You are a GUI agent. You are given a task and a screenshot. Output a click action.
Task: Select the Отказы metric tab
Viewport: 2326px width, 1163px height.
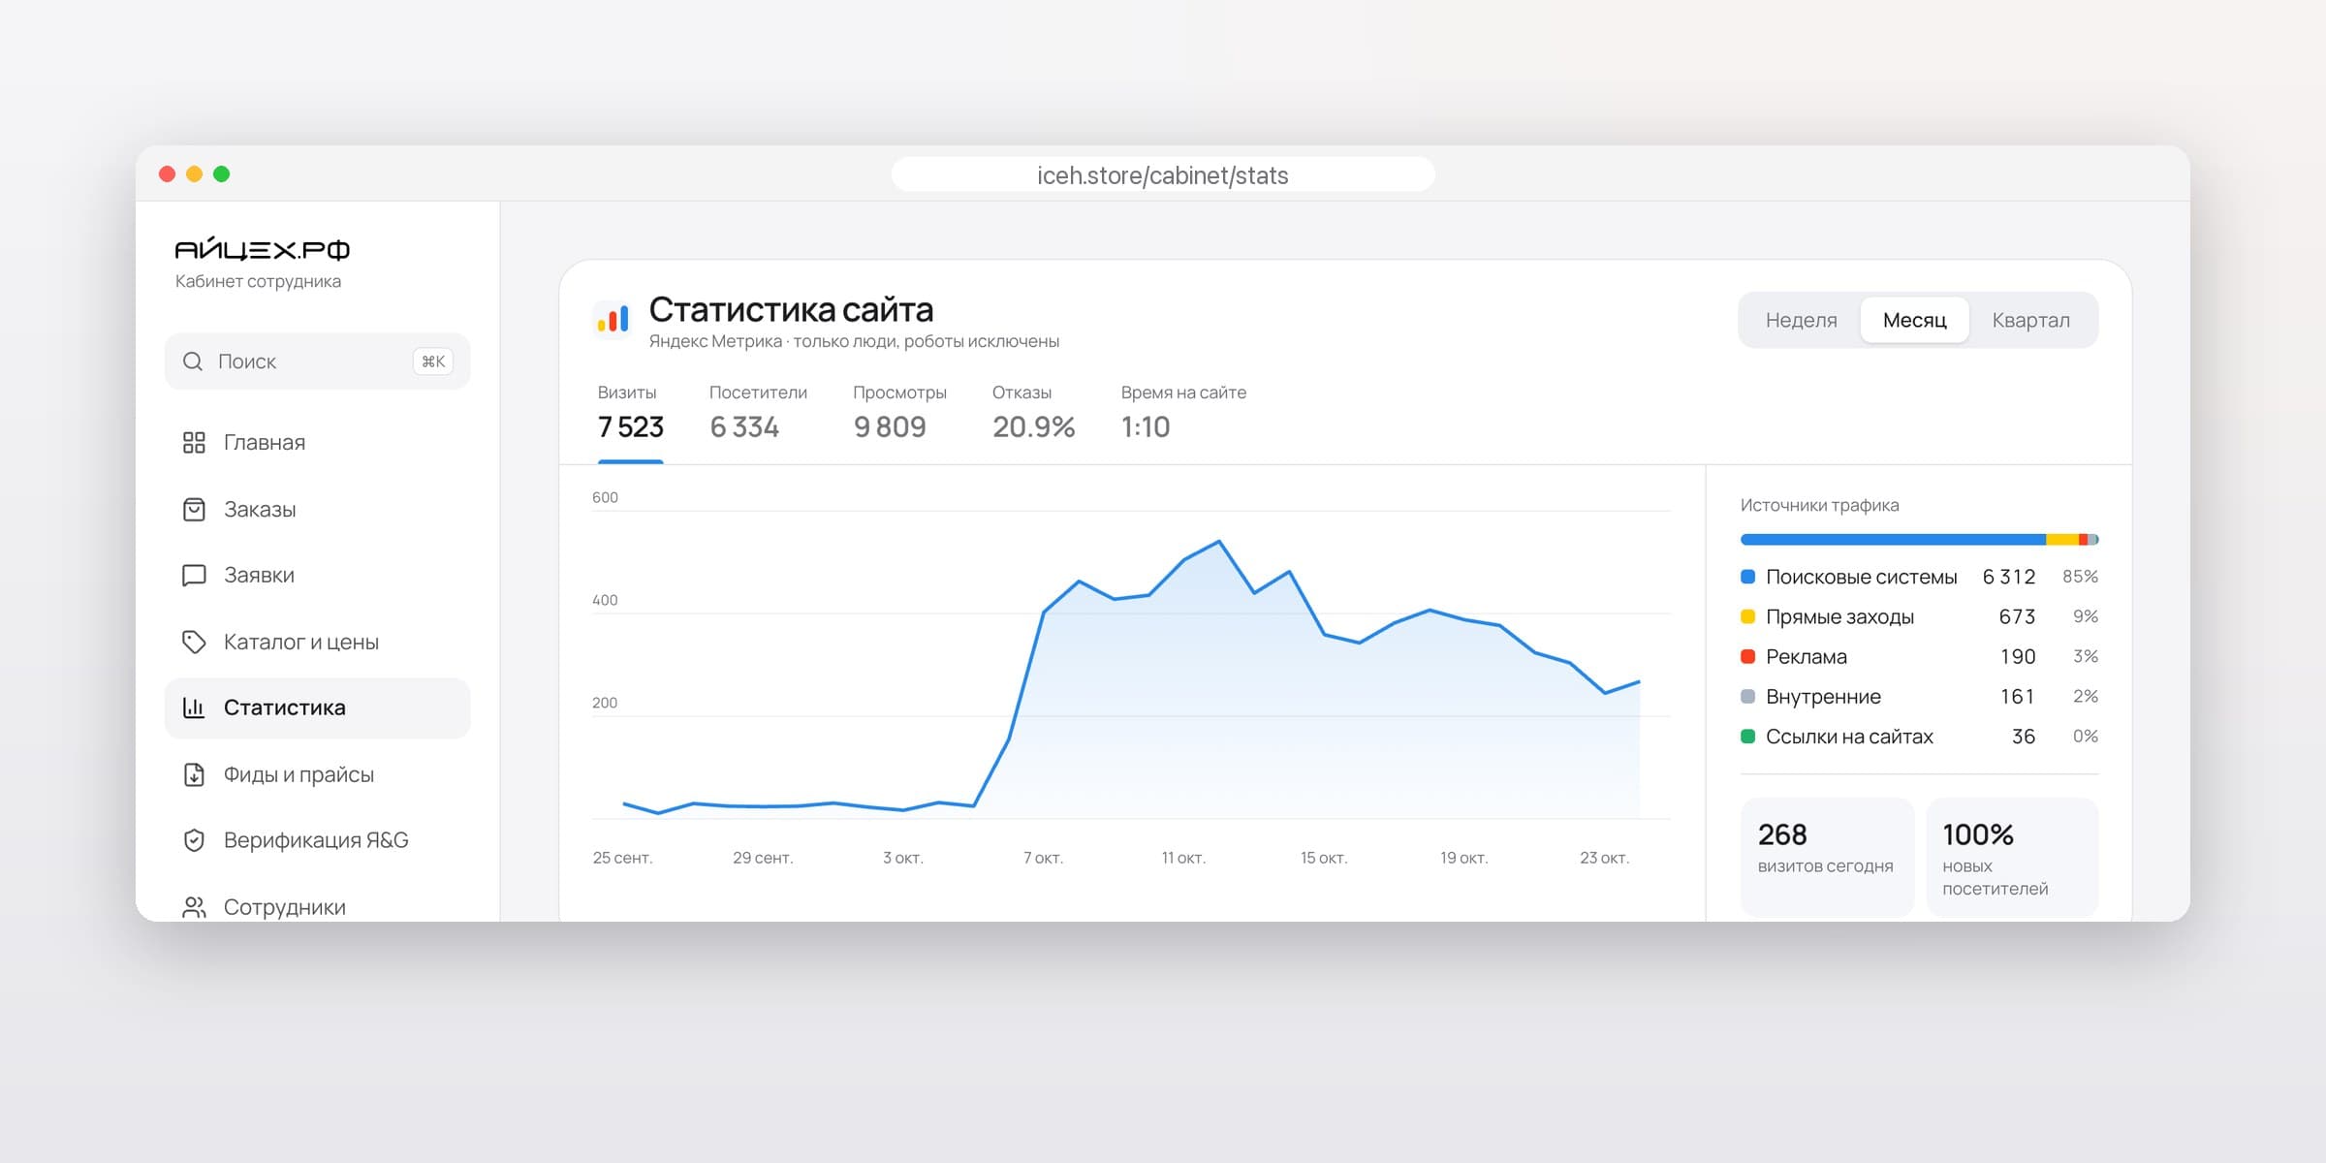(x=1033, y=412)
